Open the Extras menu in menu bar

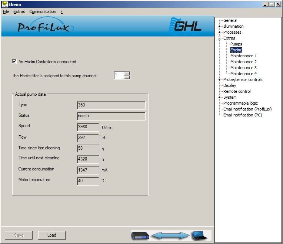point(19,11)
